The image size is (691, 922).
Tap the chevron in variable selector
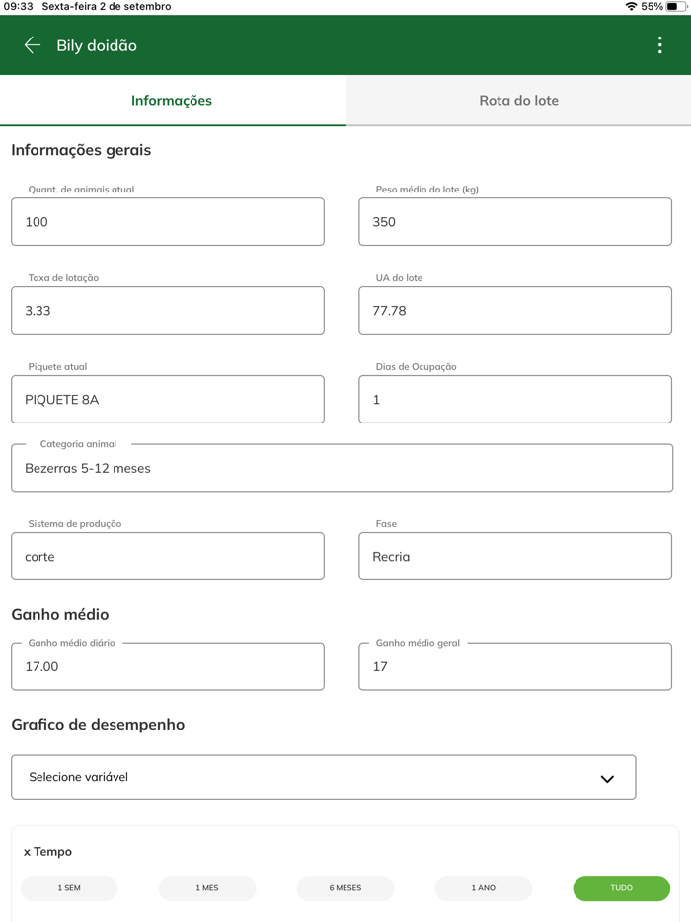tap(607, 779)
